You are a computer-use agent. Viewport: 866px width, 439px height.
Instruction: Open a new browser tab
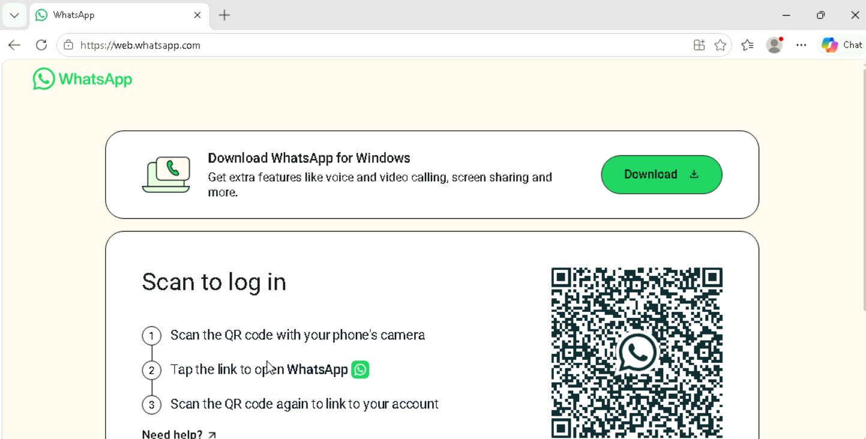(224, 15)
